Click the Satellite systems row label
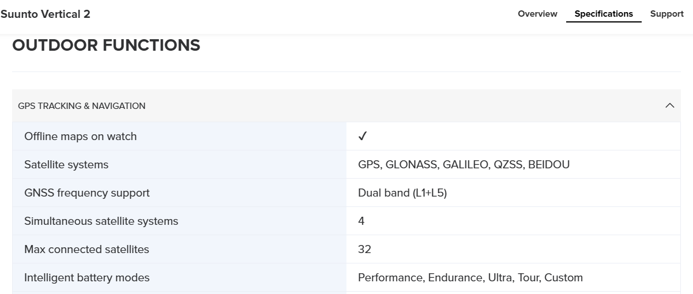This screenshot has width=693, height=294. tap(66, 165)
